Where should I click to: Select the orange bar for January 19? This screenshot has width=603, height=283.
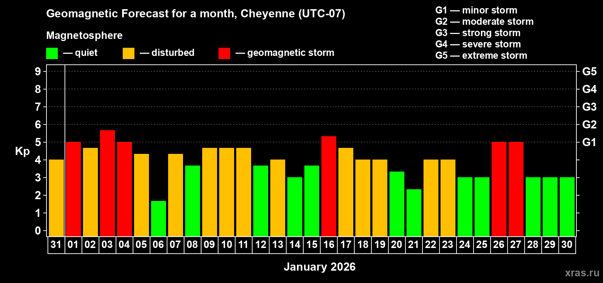(x=380, y=198)
